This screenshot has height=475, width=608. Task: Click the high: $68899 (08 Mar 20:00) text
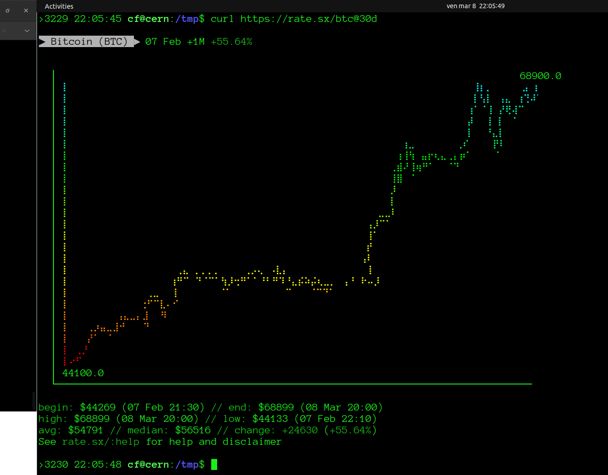118,419
